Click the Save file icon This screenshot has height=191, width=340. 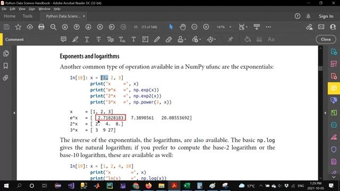pos(6,27)
